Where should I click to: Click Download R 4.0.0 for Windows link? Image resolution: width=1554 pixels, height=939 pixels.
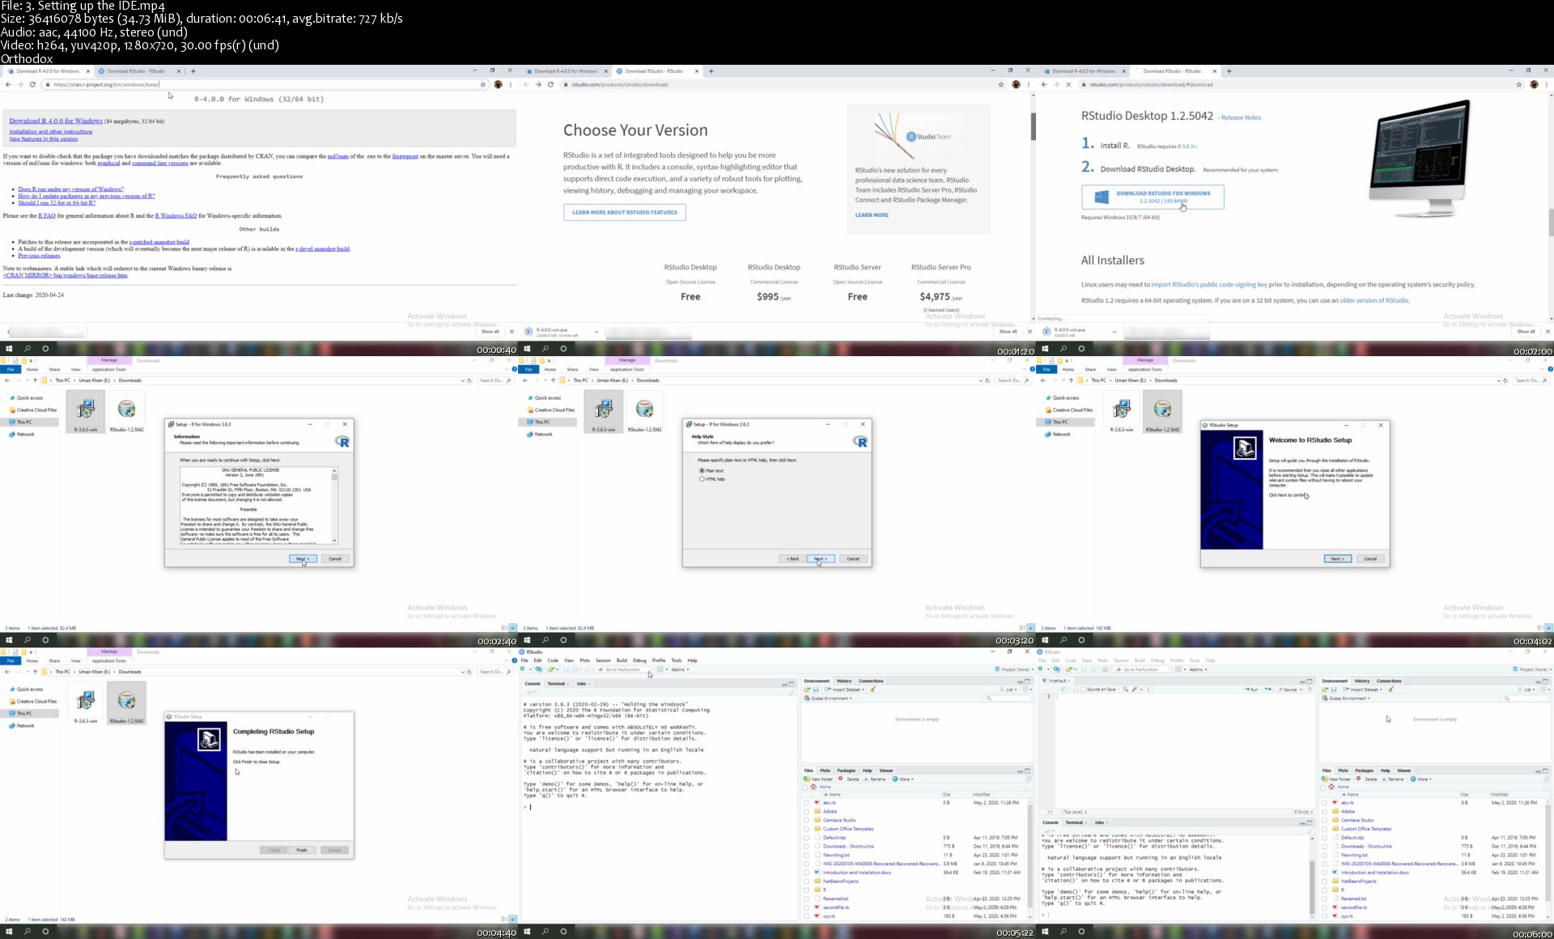[56, 121]
